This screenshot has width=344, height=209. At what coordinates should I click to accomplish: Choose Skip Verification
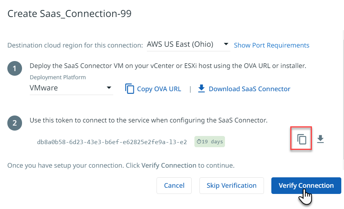pos(232,185)
